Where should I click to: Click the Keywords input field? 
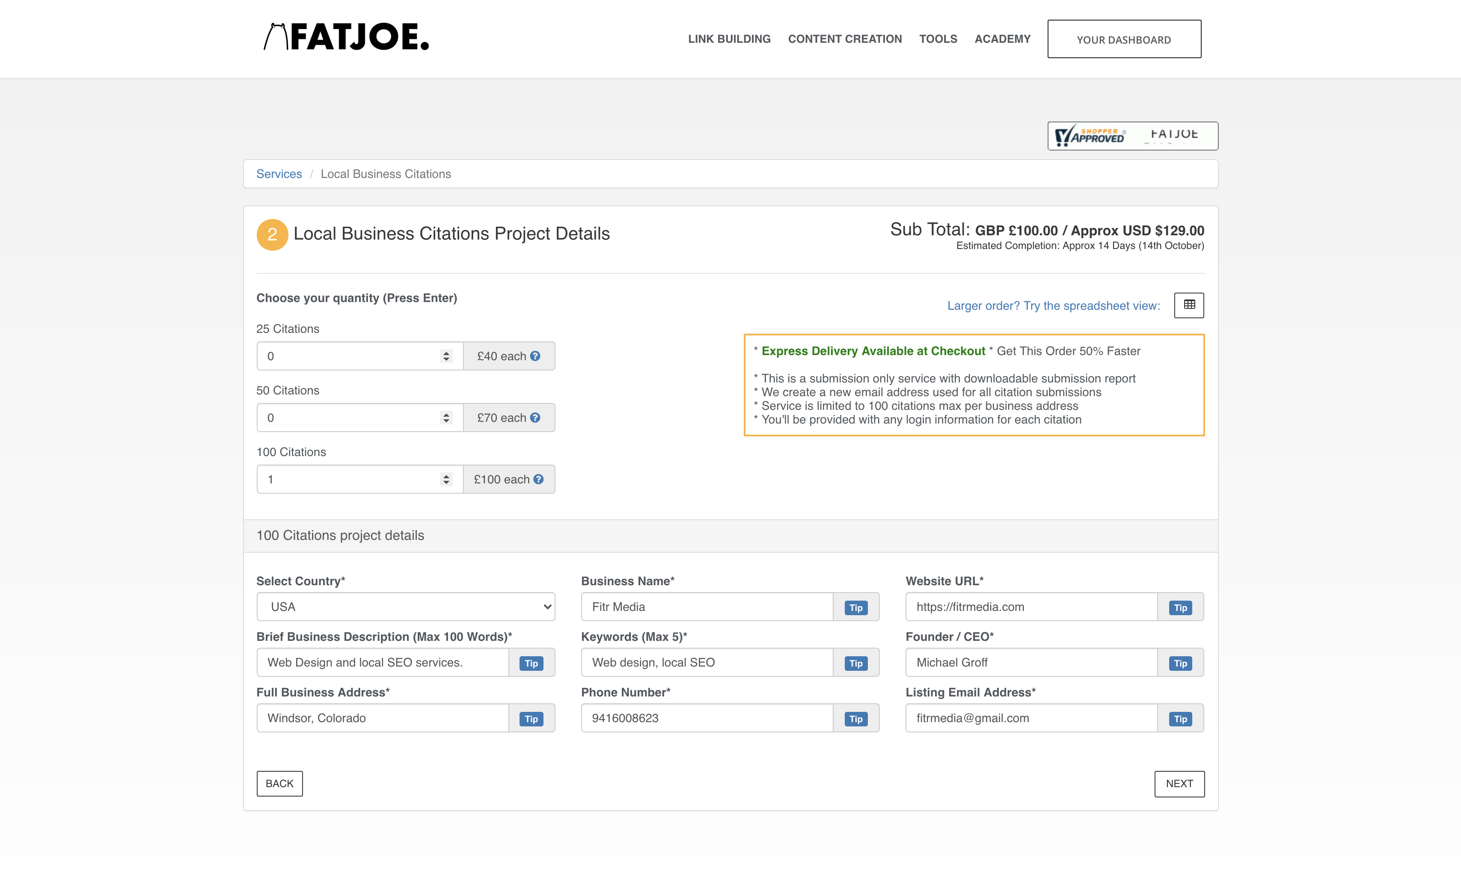coord(707,662)
